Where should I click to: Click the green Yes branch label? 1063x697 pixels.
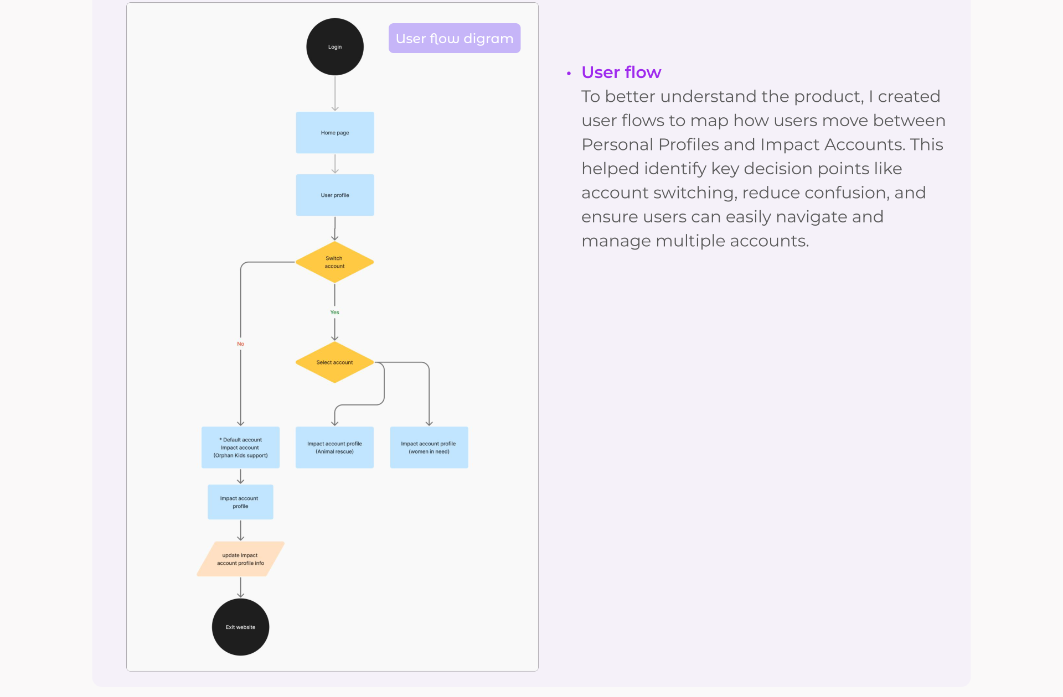(x=334, y=313)
